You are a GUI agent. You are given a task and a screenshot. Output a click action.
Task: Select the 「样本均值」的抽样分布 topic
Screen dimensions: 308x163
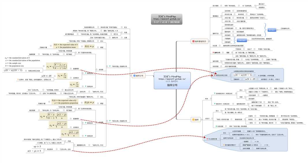(118, 66)
